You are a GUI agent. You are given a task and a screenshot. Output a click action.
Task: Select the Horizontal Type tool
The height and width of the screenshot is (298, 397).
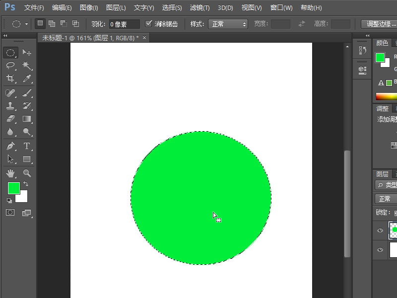(x=27, y=146)
